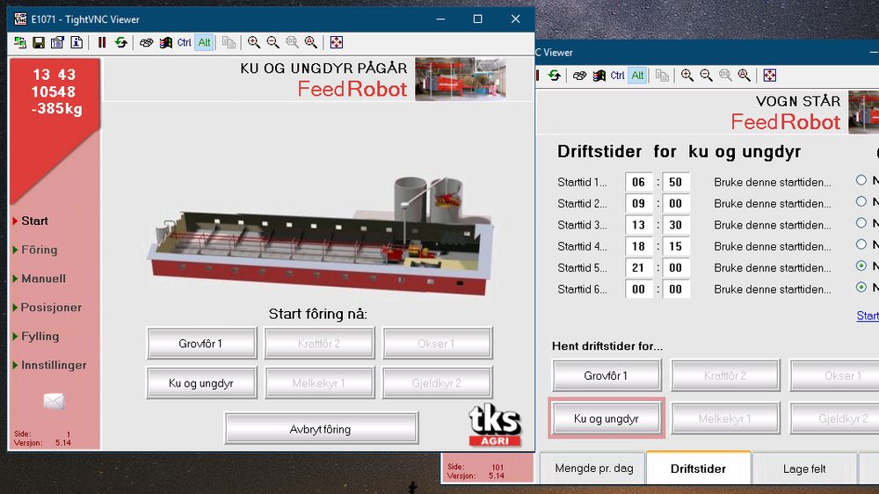The height and width of the screenshot is (494, 879).
Task: Show Connection info icon in E1071 viewer
Action: coord(76,42)
